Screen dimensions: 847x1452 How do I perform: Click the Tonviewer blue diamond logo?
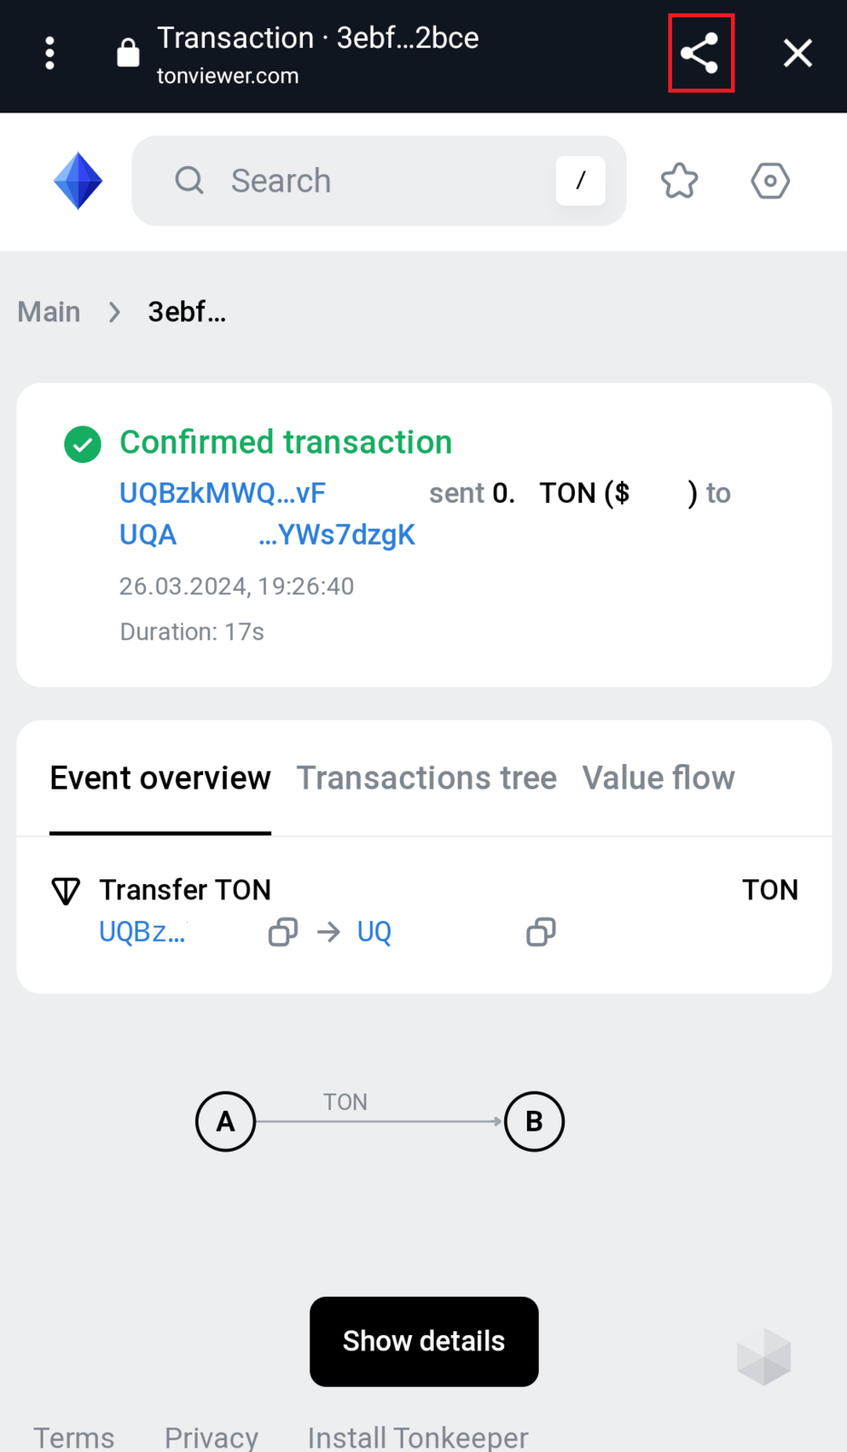tap(78, 181)
